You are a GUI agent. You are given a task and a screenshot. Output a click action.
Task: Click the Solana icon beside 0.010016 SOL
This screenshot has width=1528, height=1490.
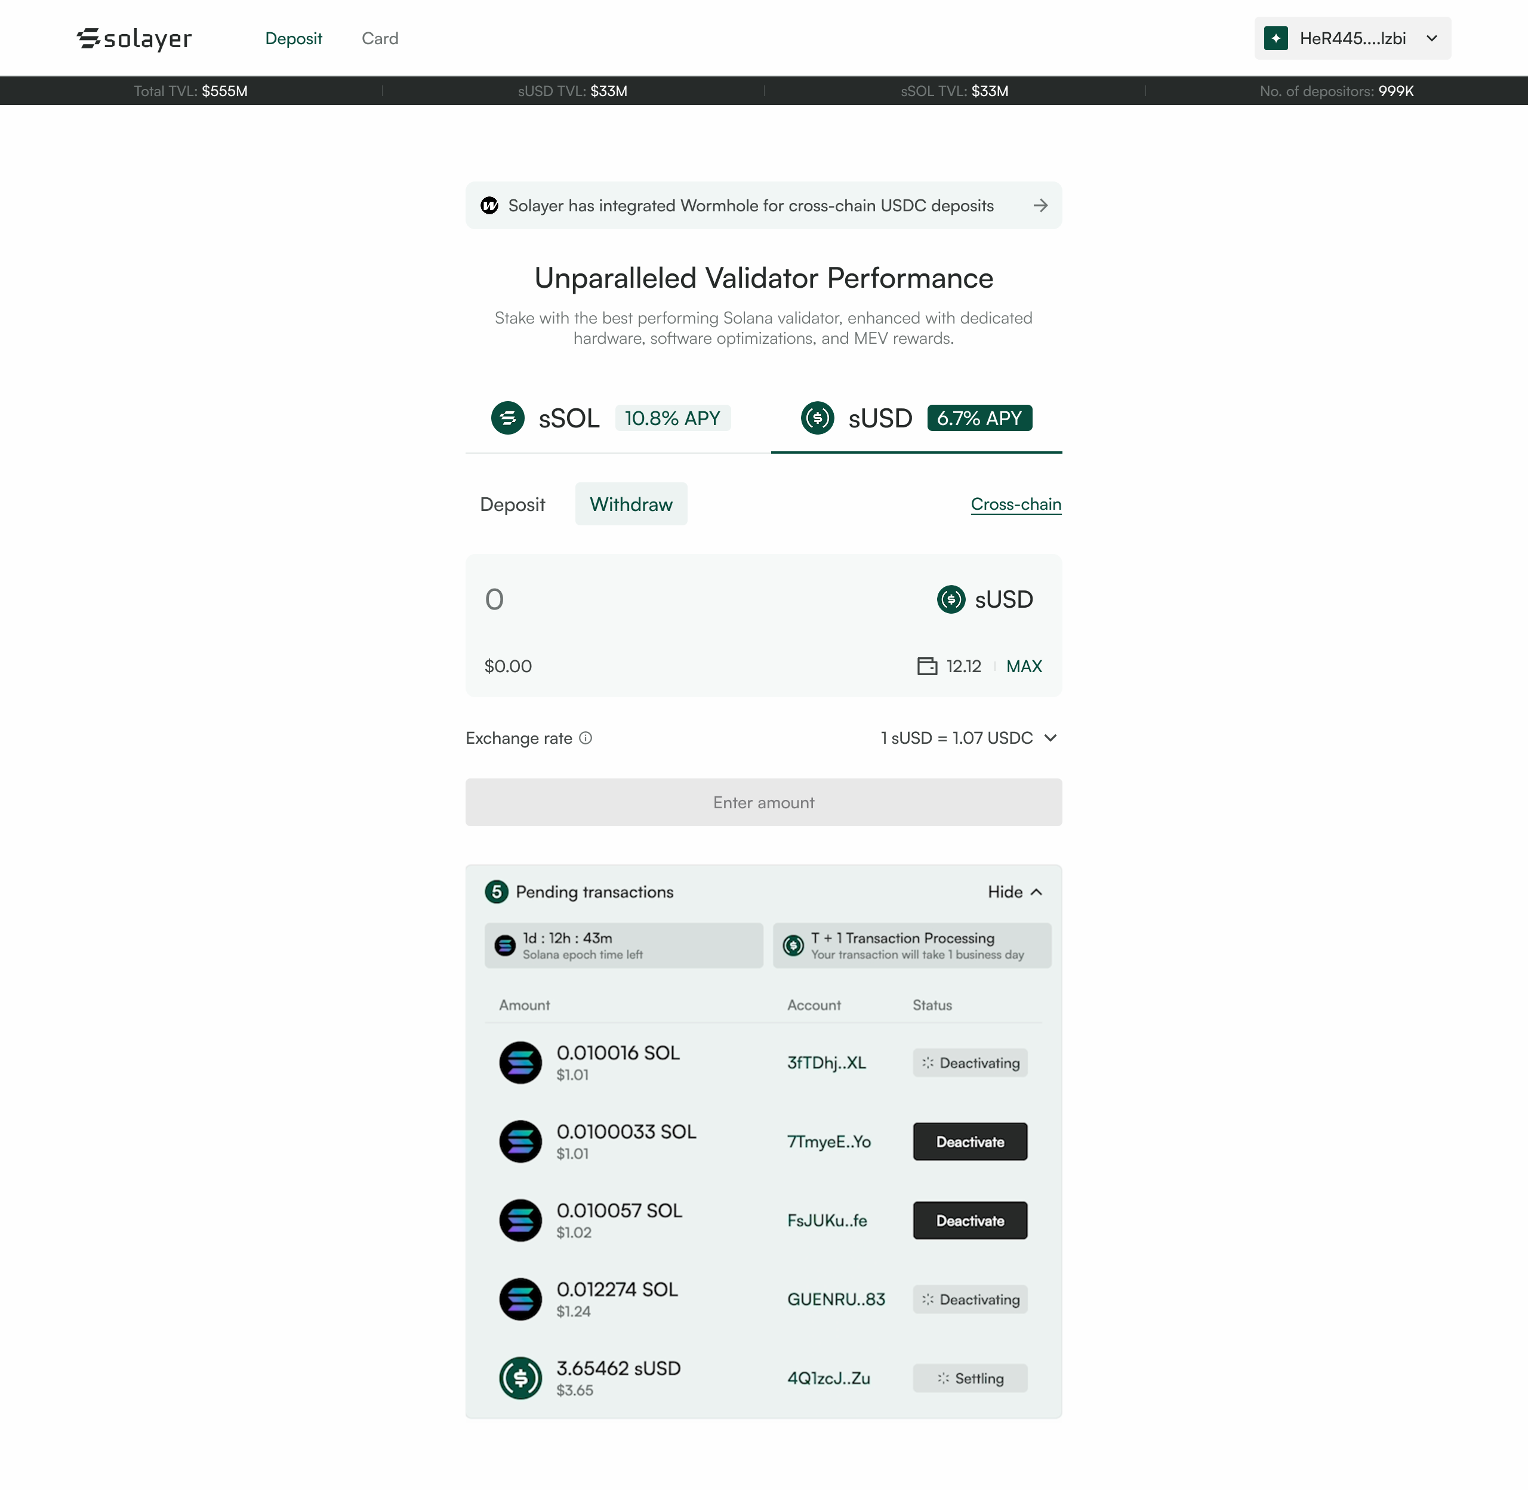tap(520, 1063)
